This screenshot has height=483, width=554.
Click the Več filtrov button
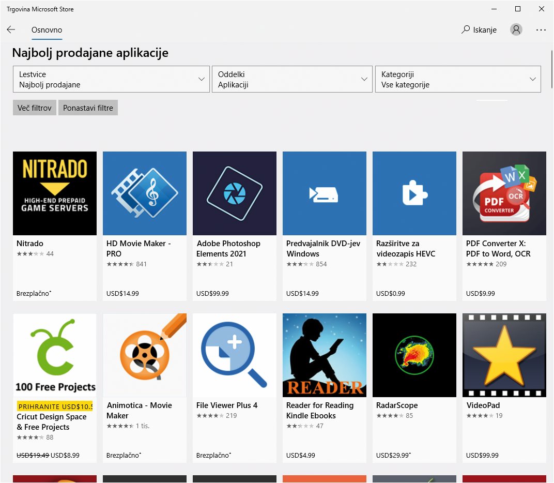(35, 108)
